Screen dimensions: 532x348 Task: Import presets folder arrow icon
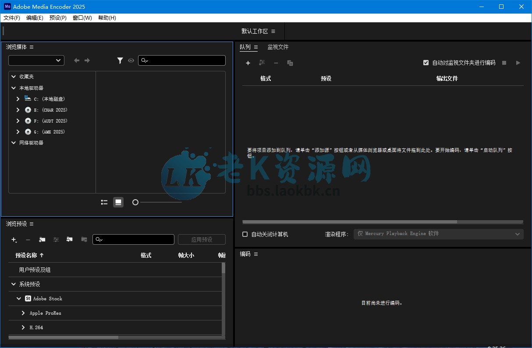(70, 239)
